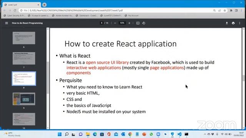Go back in browser history
Screen dimensions: 246x138
click(x=5, y=10)
